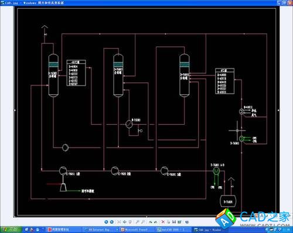Select the CAD.jpg viewer taskbar button
Viewport: 293px width, 233px height.
(209, 230)
